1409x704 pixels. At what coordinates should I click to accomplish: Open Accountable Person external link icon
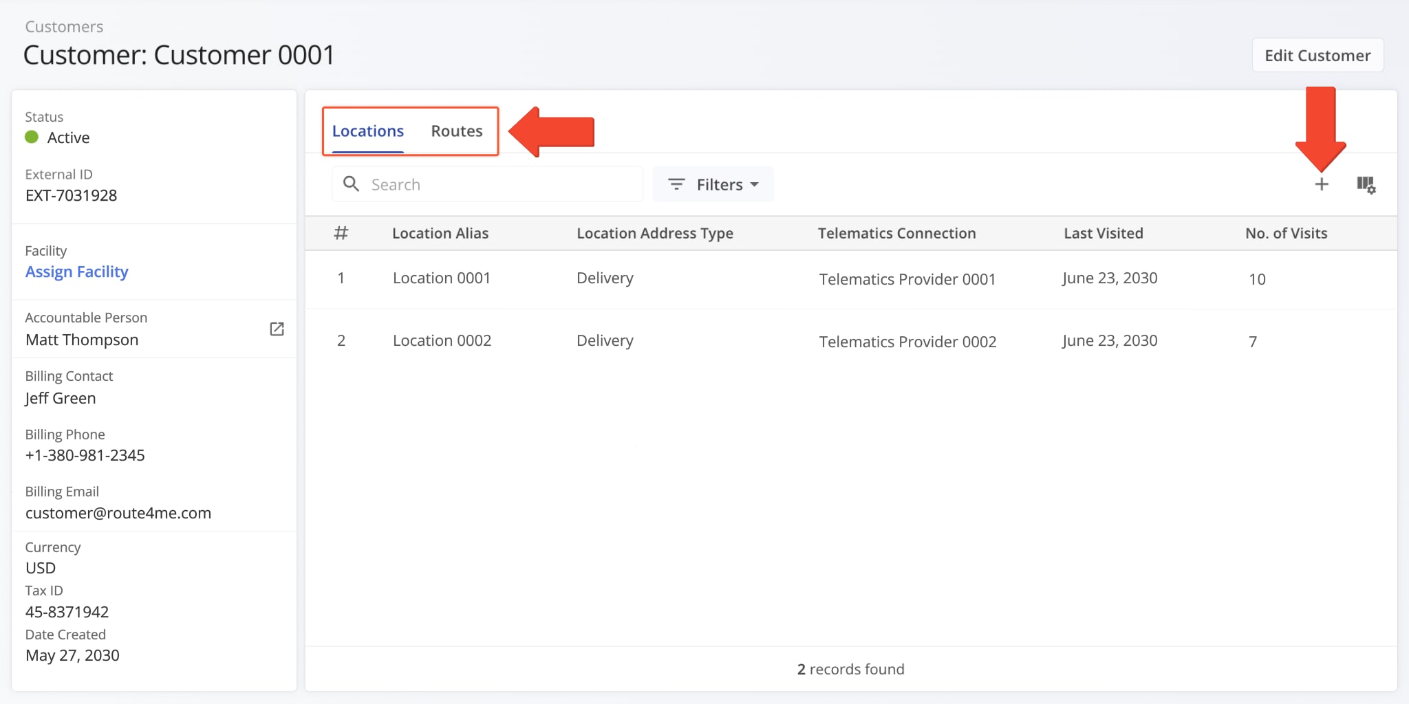[277, 329]
